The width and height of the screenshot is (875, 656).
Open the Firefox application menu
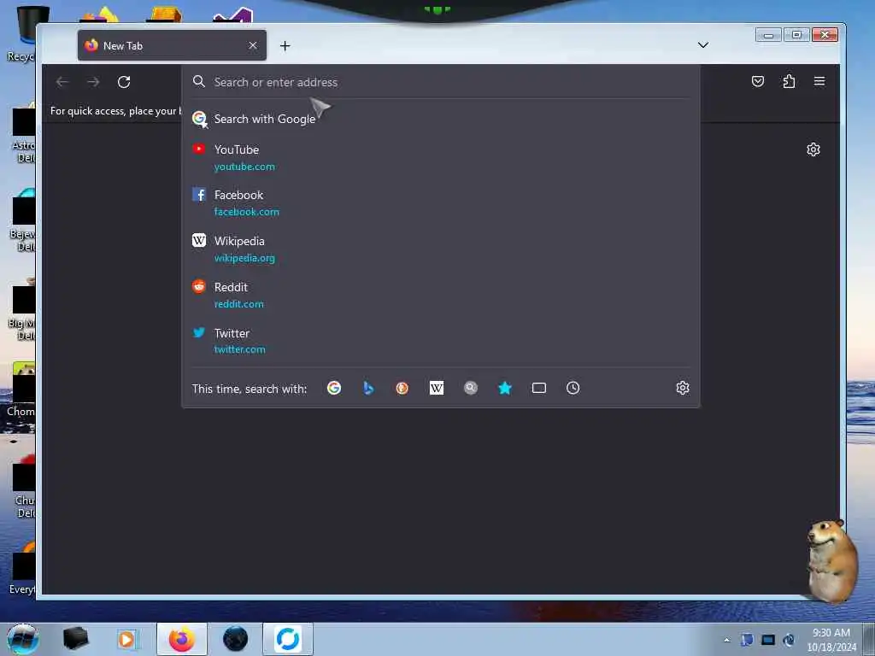[x=819, y=81]
